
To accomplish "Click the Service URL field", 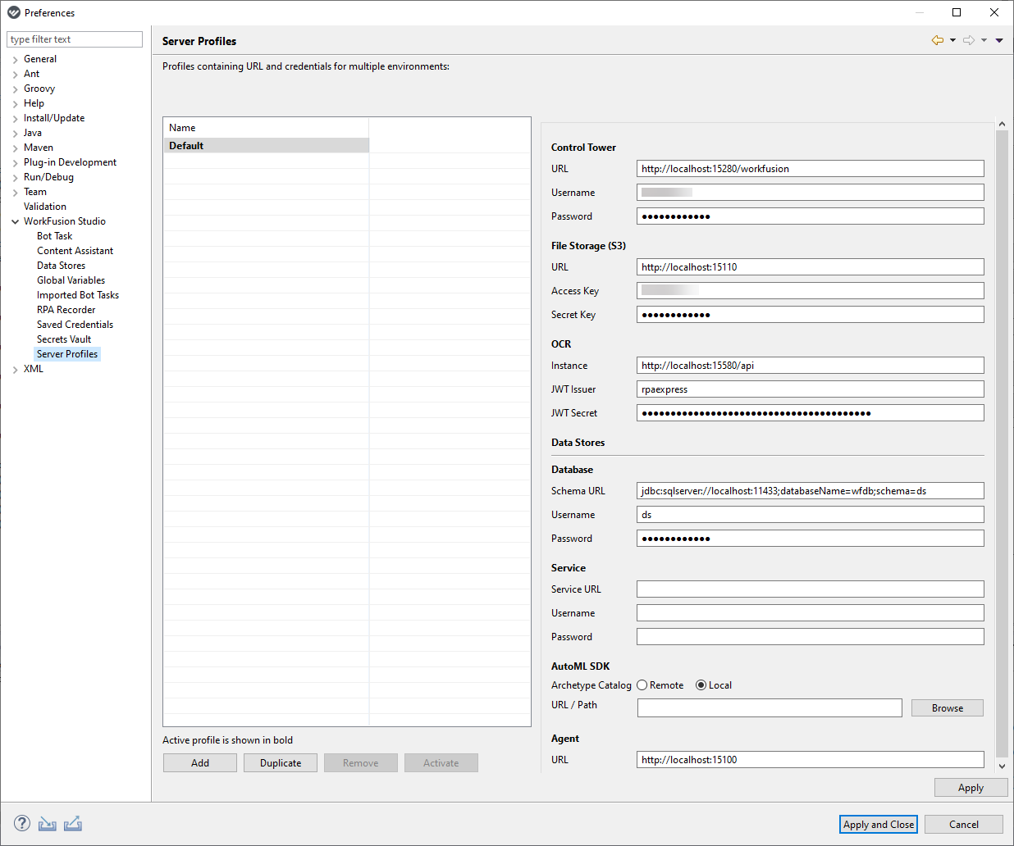I will [x=811, y=589].
